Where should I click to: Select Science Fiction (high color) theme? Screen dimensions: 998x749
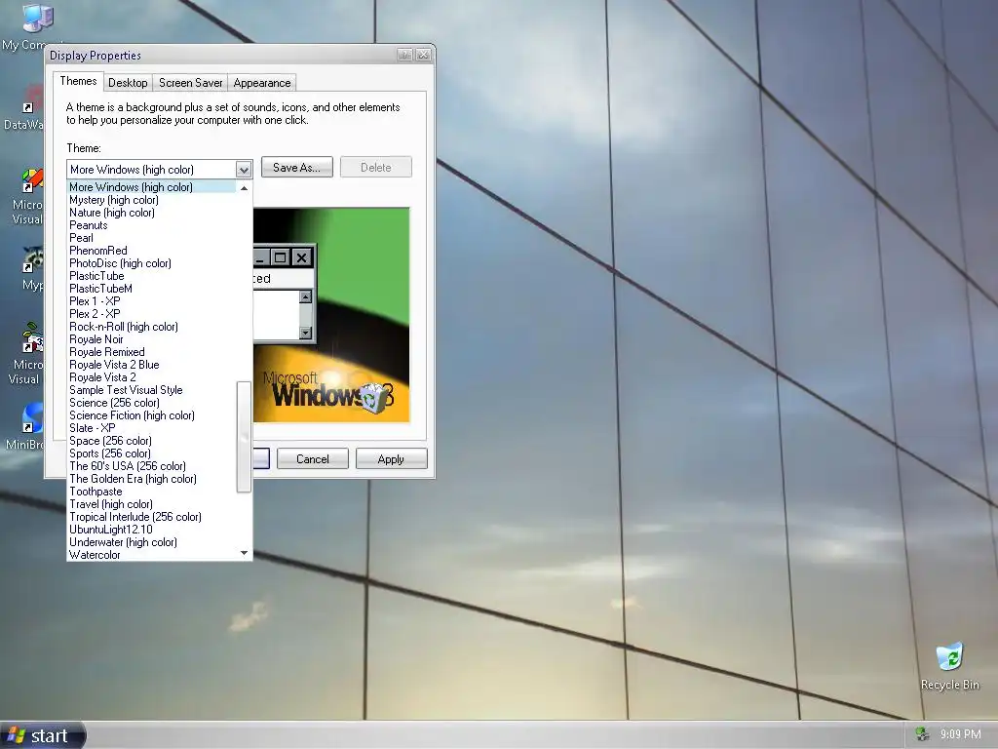pos(151,415)
